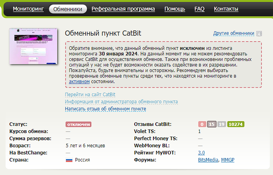The width and height of the screenshot is (273, 175).
Task: Open the BitsMedia forum link
Action: click(x=208, y=160)
